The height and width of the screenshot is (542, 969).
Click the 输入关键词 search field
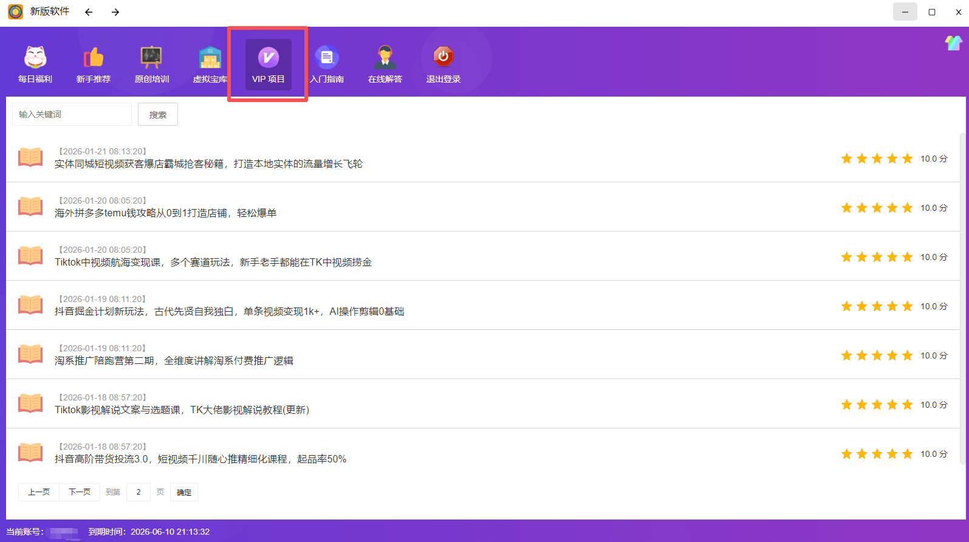72,114
